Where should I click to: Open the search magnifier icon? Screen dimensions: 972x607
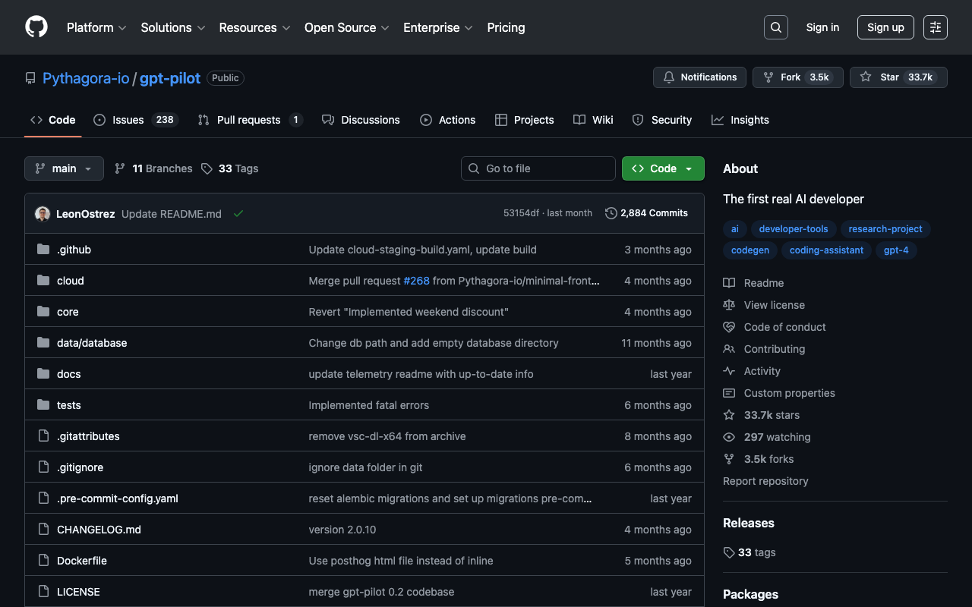click(x=775, y=27)
